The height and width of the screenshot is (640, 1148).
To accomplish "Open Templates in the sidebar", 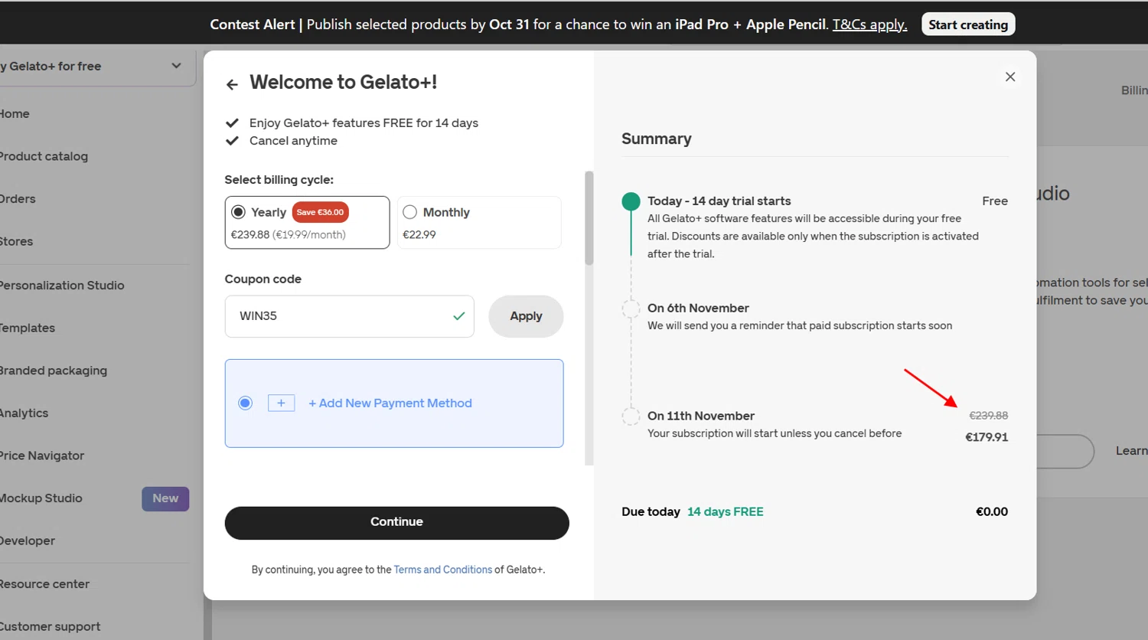I will (x=28, y=328).
